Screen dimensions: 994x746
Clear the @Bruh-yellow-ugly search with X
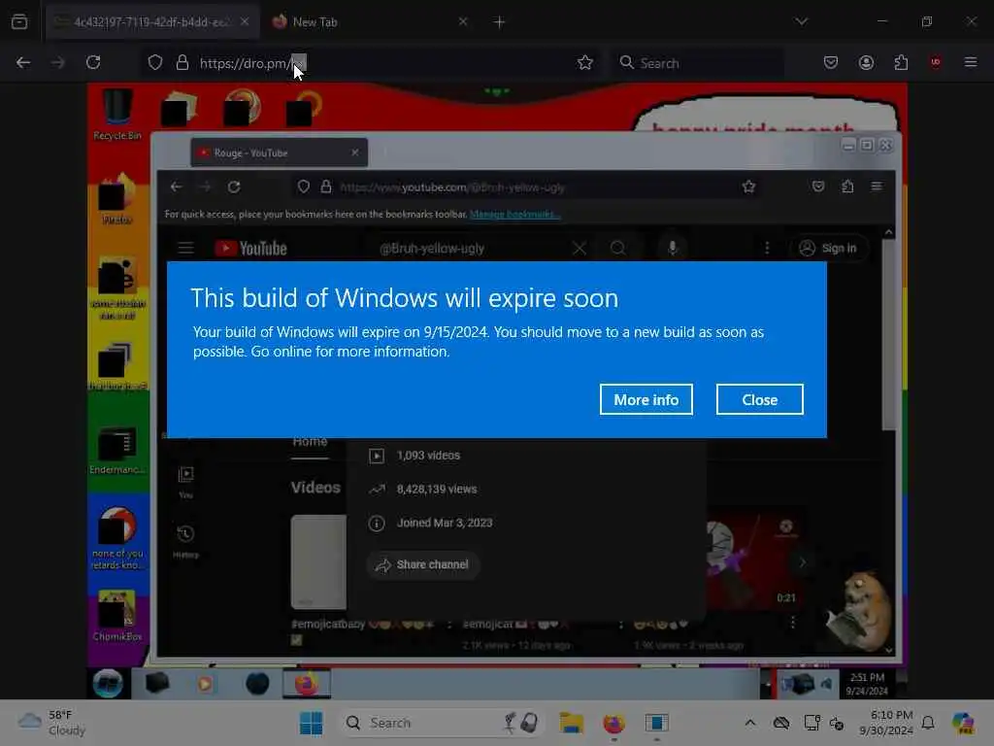pos(580,248)
